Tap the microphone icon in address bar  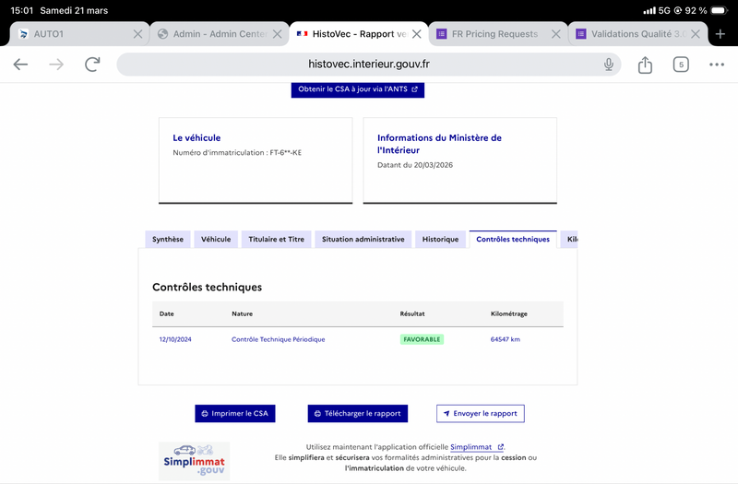[609, 65]
